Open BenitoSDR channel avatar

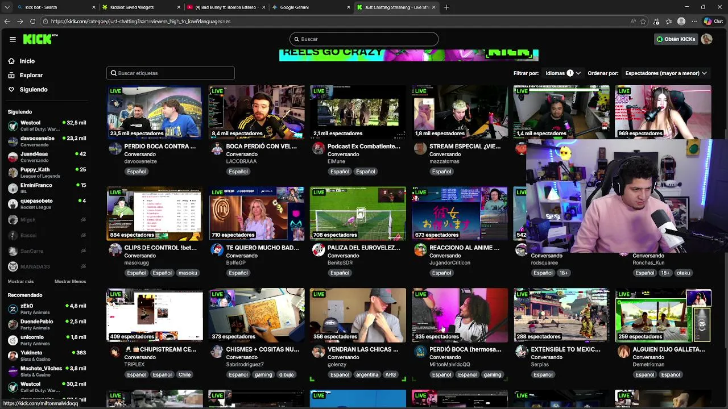318,251
